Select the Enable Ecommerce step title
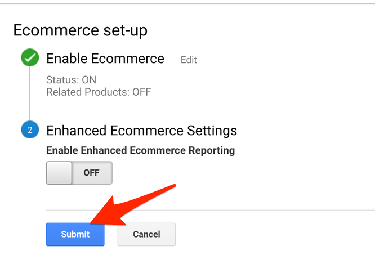The image size is (375, 264). [x=105, y=59]
